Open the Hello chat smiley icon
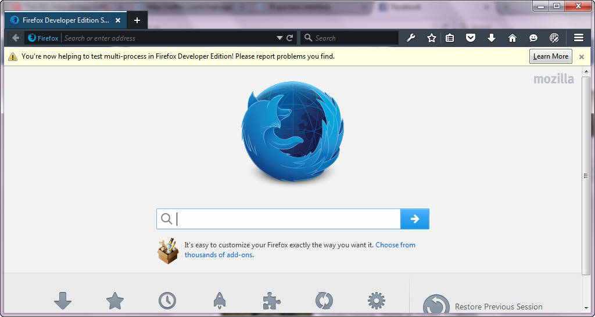This screenshot has height=317, width=595. click(x=533, y=38)
